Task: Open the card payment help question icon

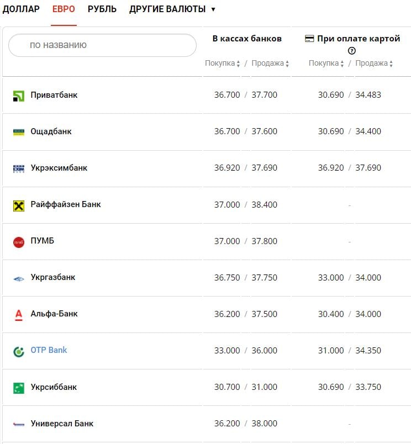Action: click(352, 51)
